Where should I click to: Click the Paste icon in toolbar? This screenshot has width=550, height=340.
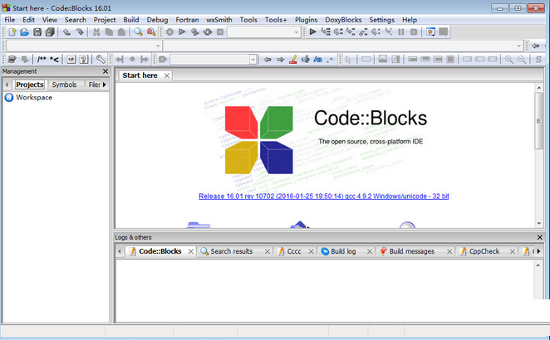click(x=121, y=32)
